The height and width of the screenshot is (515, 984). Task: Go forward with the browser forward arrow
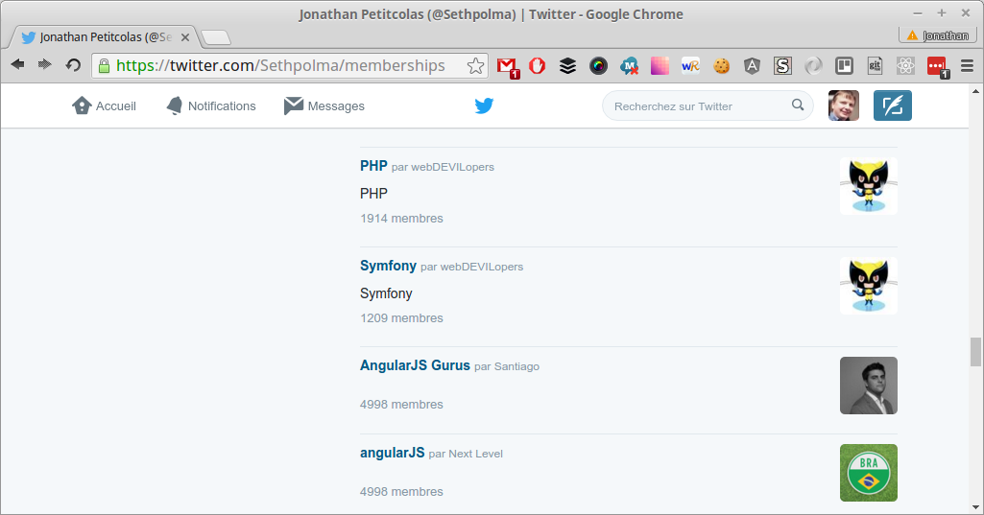tap(44, 64)
